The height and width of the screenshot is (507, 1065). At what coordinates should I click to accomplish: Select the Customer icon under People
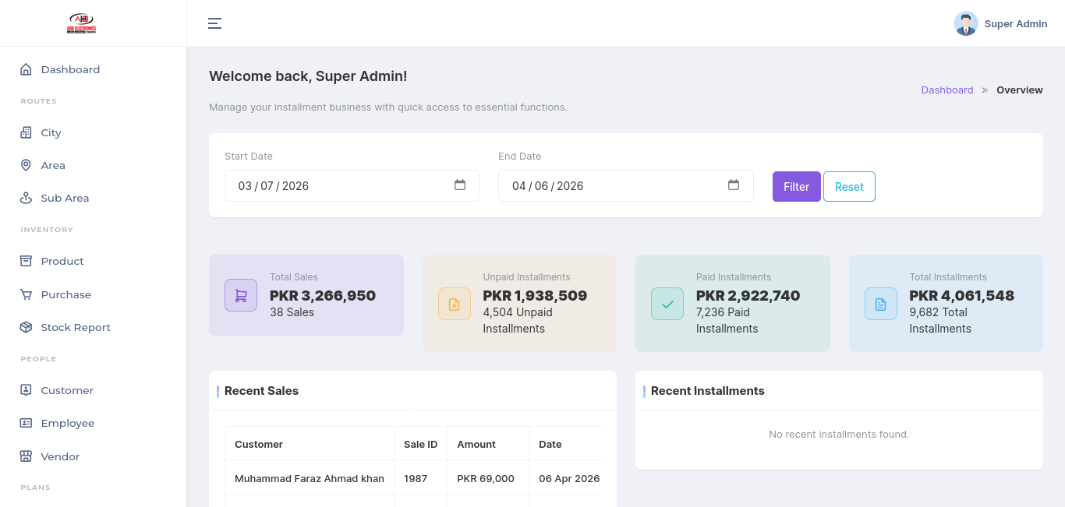(x=24, y=390)
